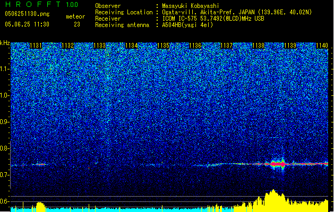Click the 'Receiving Location' field label
The height and width of the screenshot is (212, 334).
tap(124, 12)
